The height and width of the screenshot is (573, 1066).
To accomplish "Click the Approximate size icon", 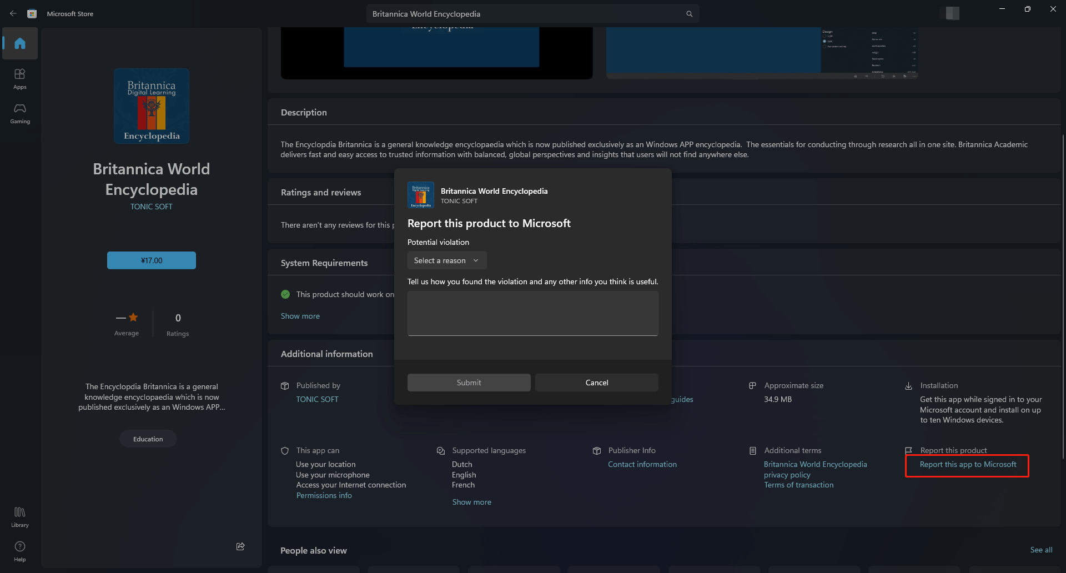I will [753, 386].
